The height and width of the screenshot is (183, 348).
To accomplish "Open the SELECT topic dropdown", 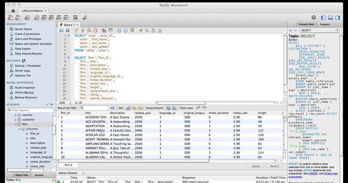I will [x=320, y=30].
